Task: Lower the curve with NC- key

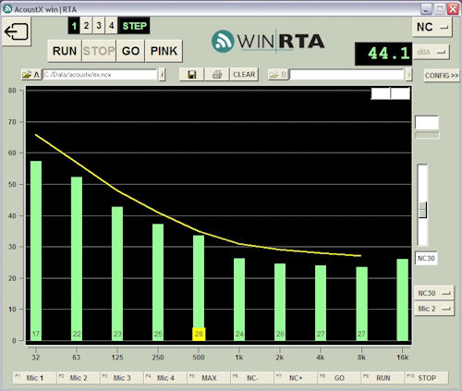Action: click(x=252, y=378)
